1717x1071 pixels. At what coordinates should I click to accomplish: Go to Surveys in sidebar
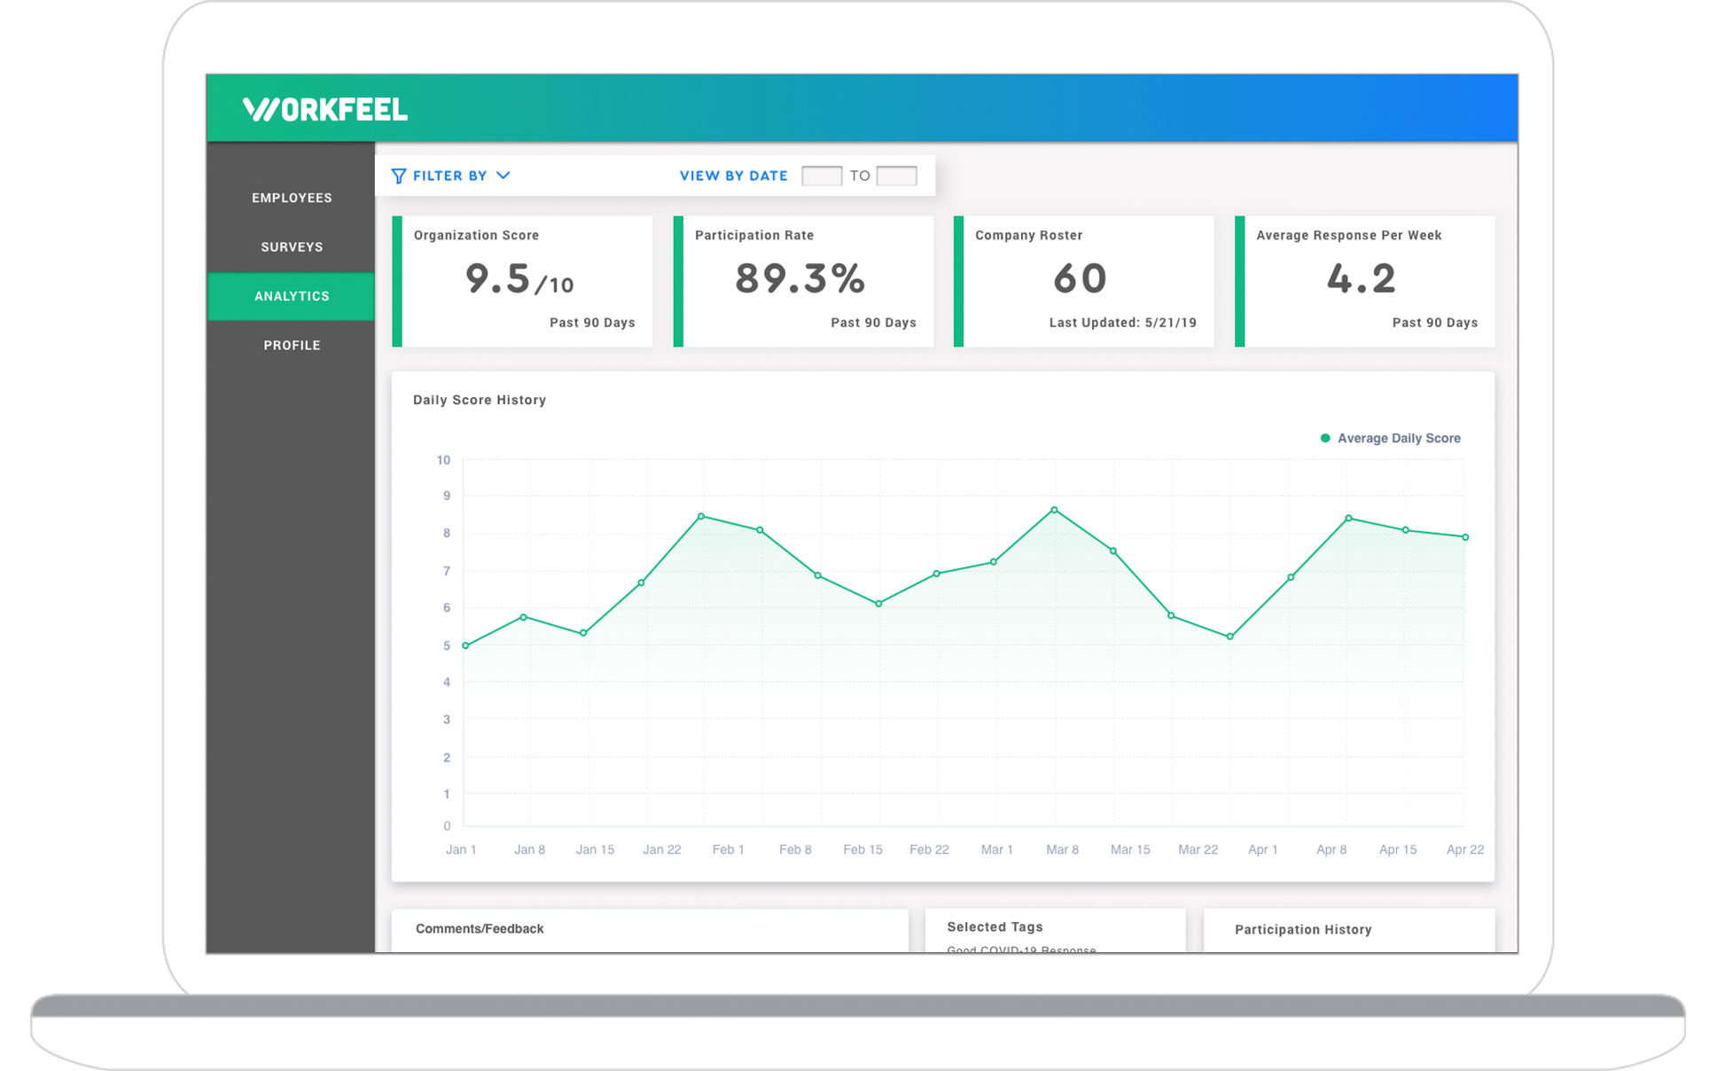[x=292, y=246]
